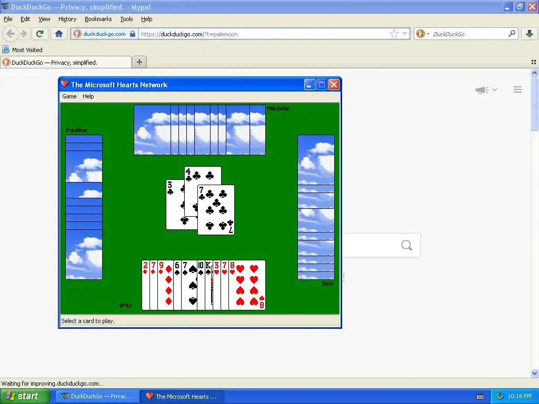The width and height of the screenshot is (539, 404).
Task: Open the Bookmarks menu
Action: [x=98, y=19]
